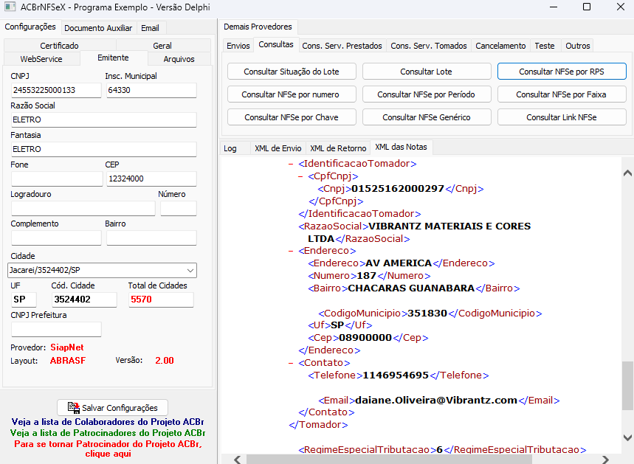The image size is (634, 464).
Task: Open the WebService tab
Action: 41,58
